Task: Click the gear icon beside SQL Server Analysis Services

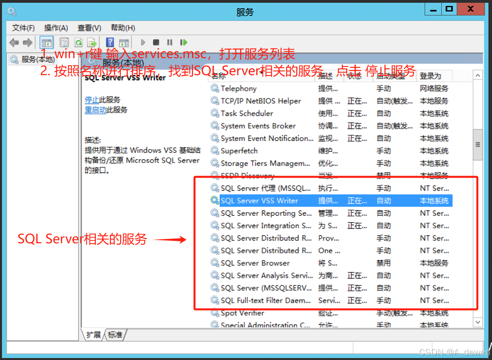Action: (215, 275)
